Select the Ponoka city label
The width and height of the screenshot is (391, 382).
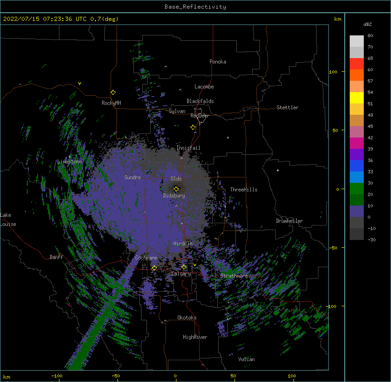(218, 62)
